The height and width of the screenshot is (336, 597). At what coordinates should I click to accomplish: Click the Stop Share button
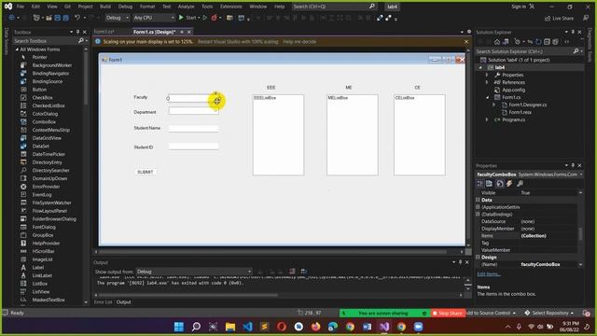coord(448,313)
